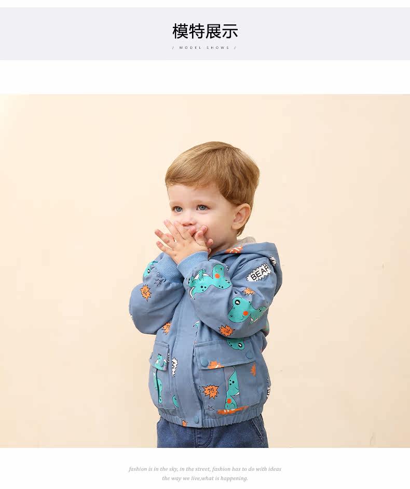Click the orange burst print on left sleeve

point(145,293)
